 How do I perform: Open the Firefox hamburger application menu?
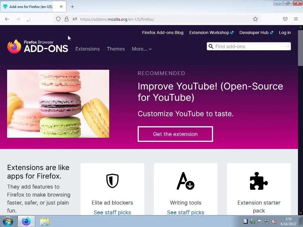(x=296, y=19)
